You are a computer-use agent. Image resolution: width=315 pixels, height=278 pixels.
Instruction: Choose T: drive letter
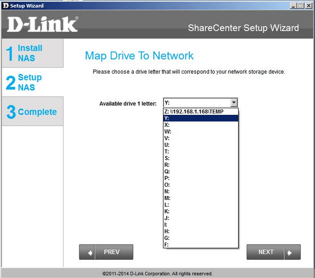point(201,151)
